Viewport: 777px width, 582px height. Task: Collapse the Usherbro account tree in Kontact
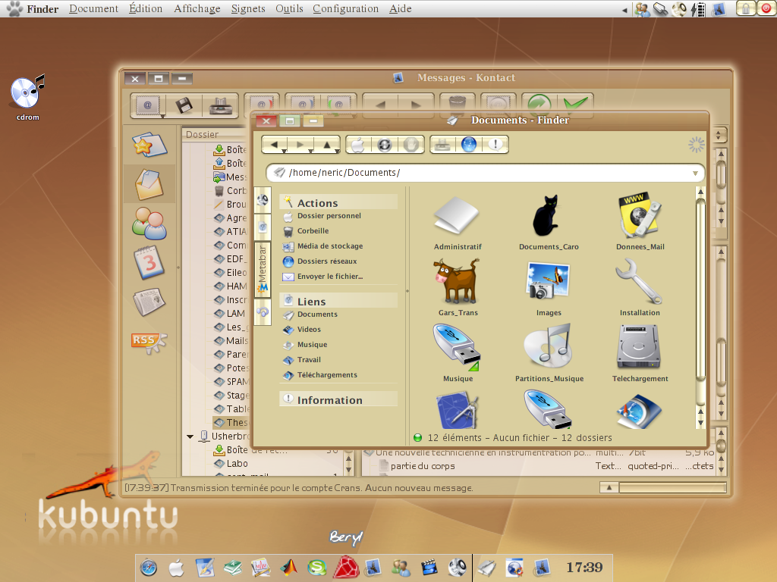coord(190,436)
